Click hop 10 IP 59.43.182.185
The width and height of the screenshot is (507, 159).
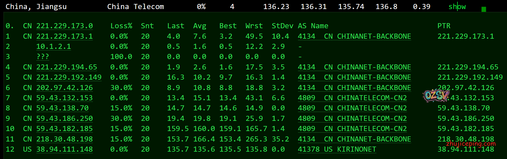click(64, 129)
